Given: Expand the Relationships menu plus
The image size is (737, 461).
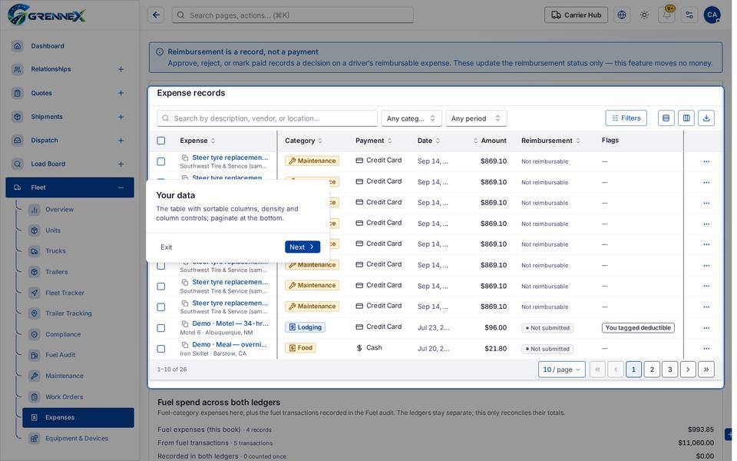Looking at the screenshot, I should click(121, 69).
